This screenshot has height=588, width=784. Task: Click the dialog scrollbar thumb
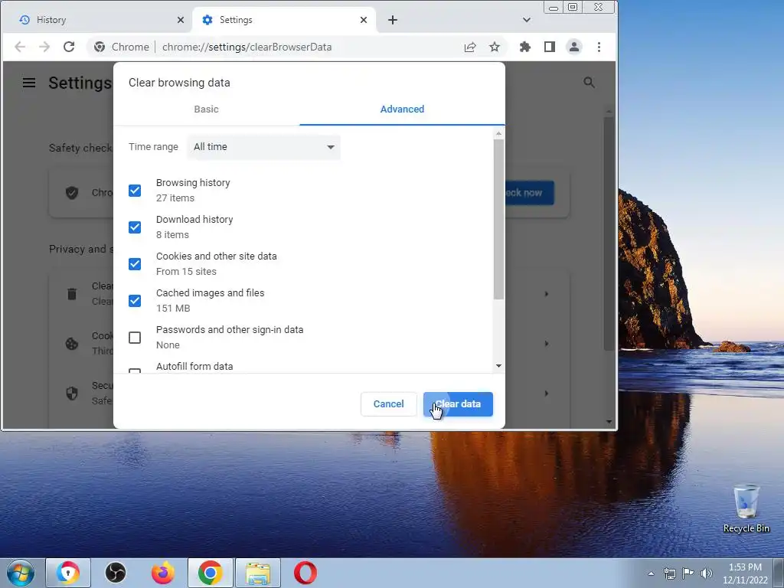[x=498, y=219]
